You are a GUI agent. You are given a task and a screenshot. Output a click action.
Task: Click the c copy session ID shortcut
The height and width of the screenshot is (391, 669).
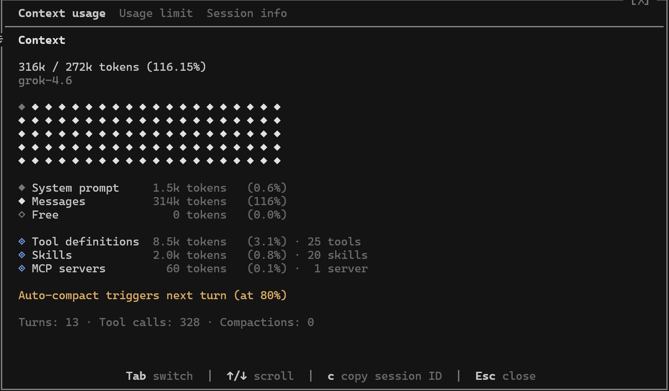click(x=384, y=376)
